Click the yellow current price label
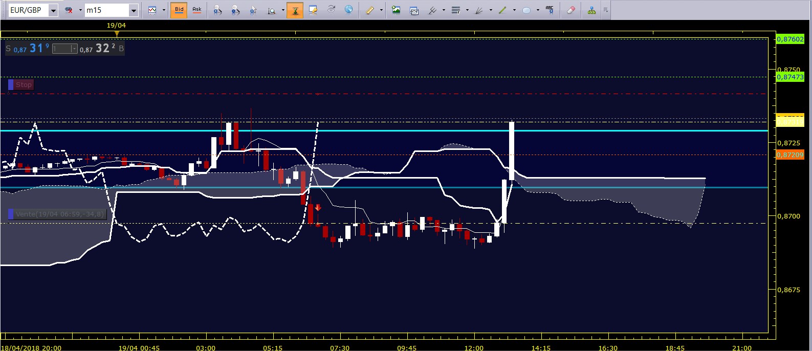The image size is (812, 351). pyautogui.click(x=790, y=121)
